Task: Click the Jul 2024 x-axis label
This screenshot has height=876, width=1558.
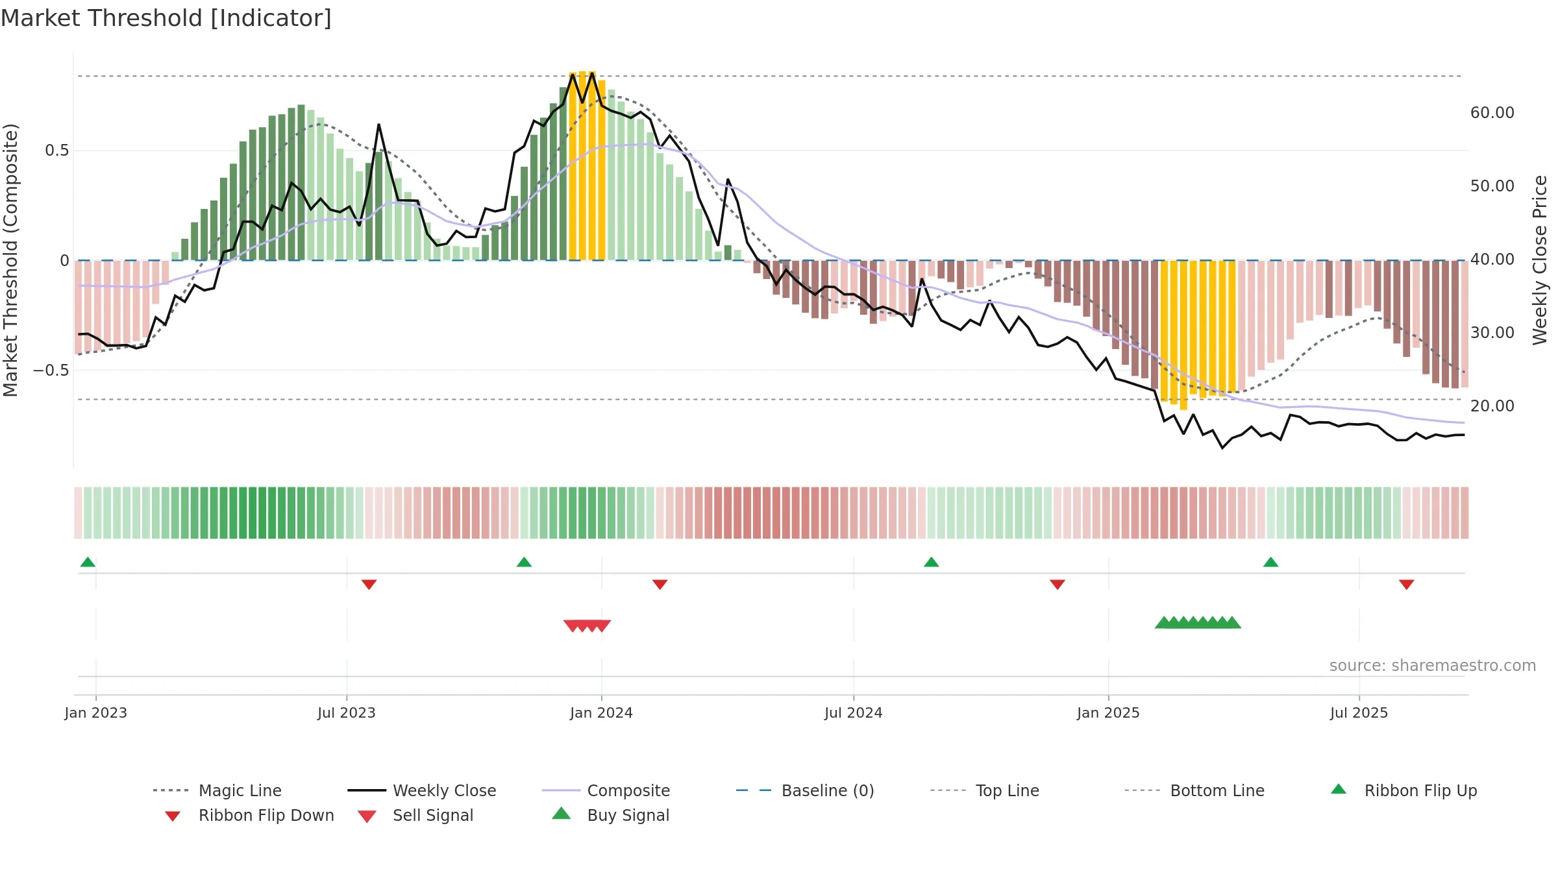Action: tap(853, 712)
